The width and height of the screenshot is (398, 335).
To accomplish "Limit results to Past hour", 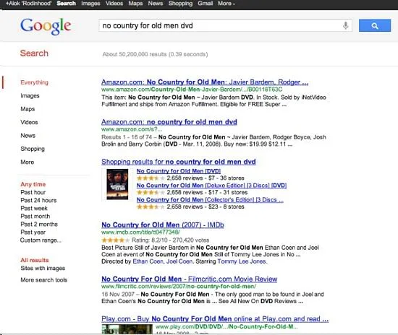I will coord(33,193).
